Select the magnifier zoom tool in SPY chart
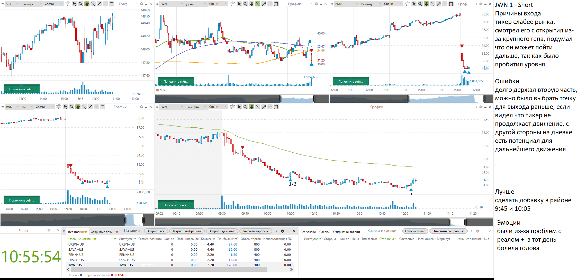This screenshot has height=280, width=577. tap(81, 4)
